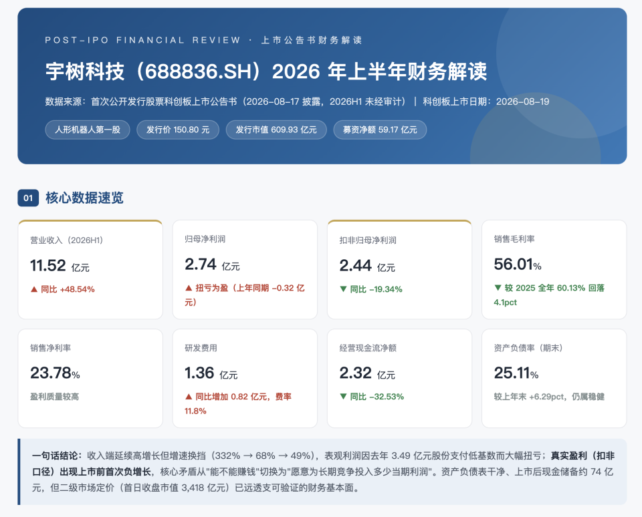Click the red 同比 +48.54% indicator
The height and width of the screenshot is (517, 642).
pyautogui.click(x=63, y=289)
